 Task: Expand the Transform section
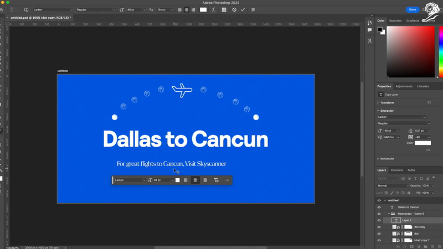[378, 103]
